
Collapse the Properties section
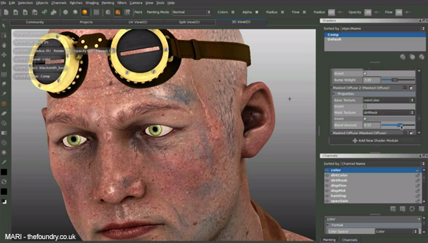[x=334, y=94]
